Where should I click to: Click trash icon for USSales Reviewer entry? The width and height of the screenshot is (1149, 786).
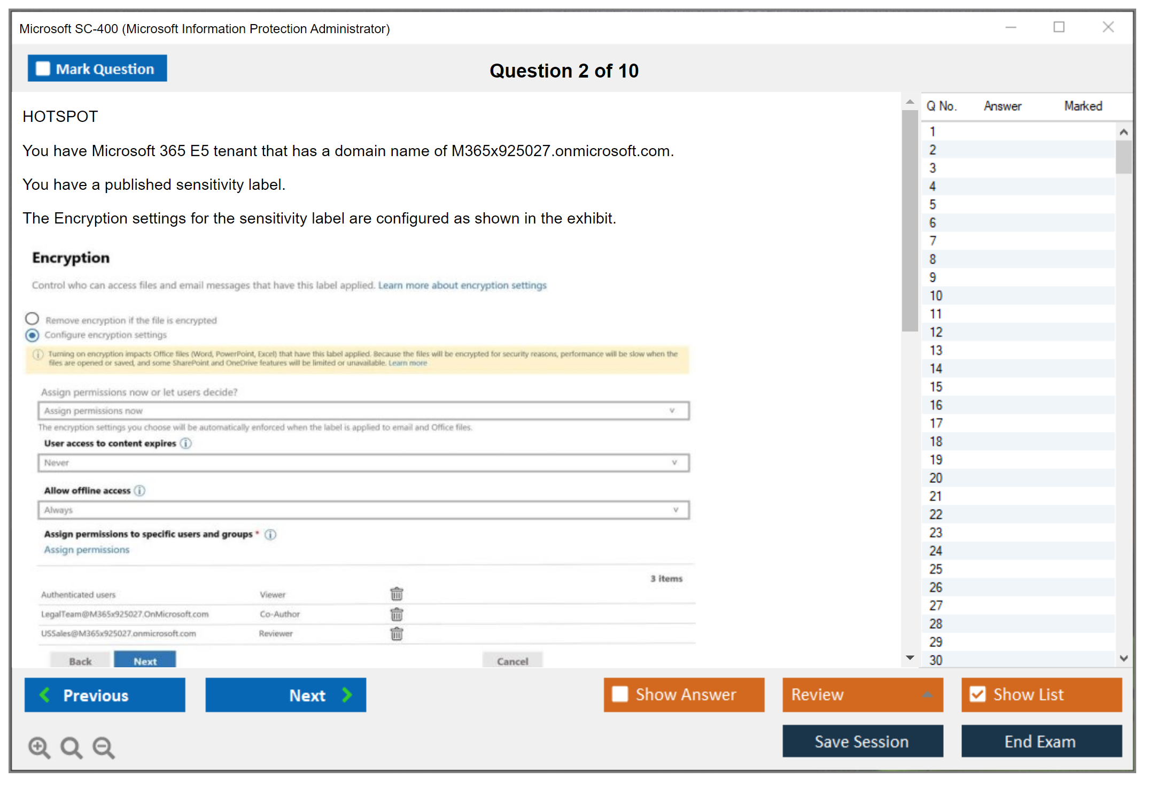tap(397, 634)
